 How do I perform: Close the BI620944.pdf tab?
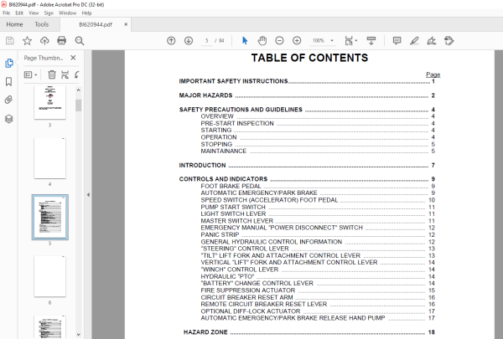(x=126, y=24)
